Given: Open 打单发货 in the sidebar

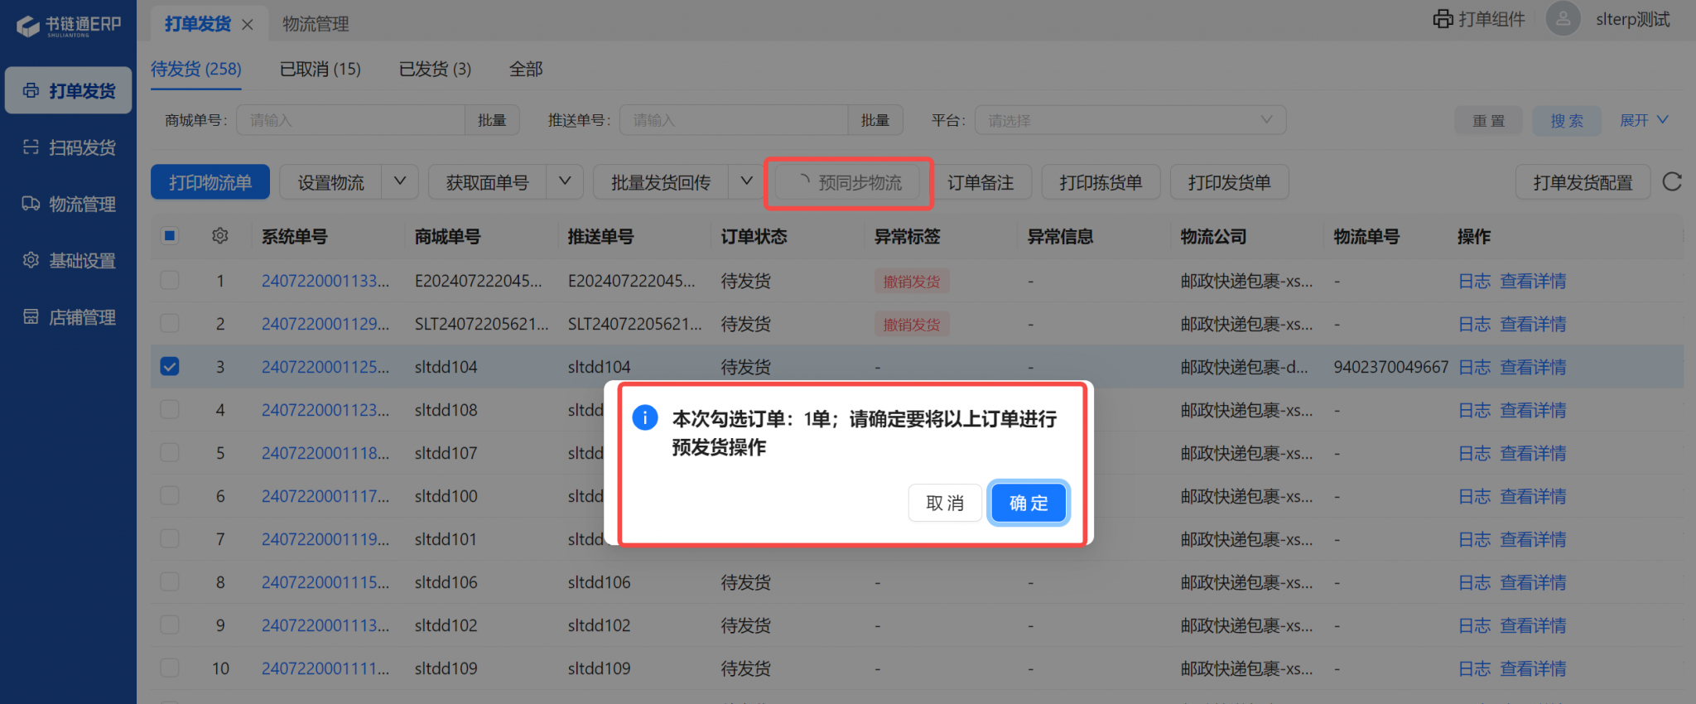Looking at the screenshot, I should click(69, 90).
